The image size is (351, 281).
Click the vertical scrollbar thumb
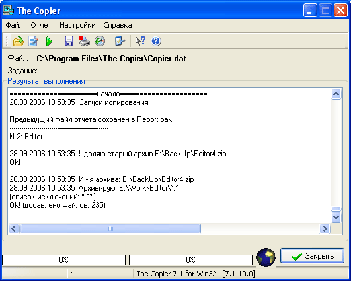point(336,209)
